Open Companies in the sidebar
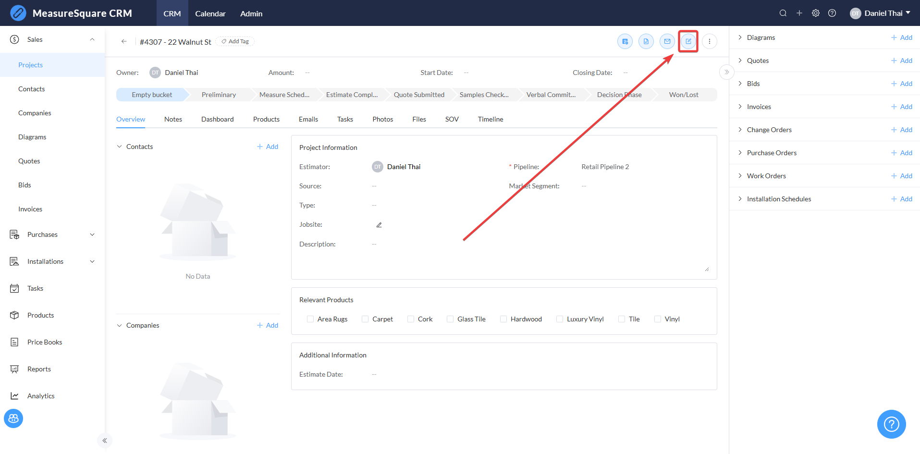The width and height of the screenshot is (920, 454). coord(35,113)
